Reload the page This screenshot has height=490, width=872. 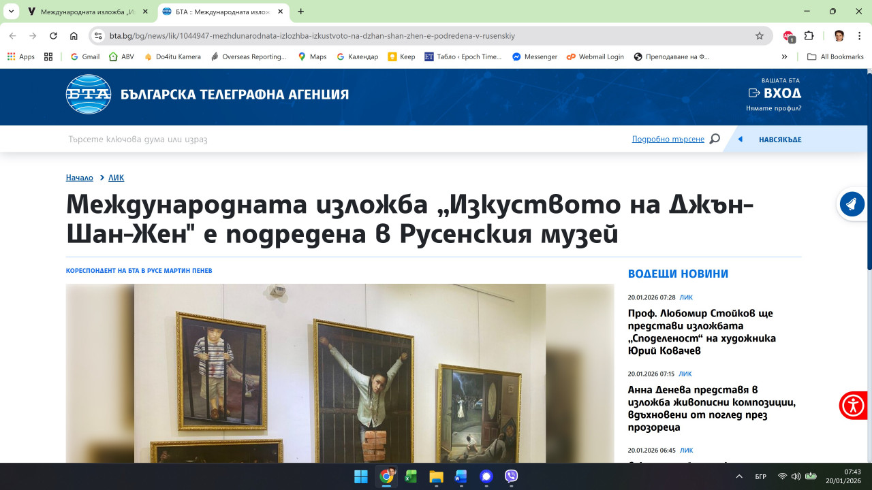point(53,36)
